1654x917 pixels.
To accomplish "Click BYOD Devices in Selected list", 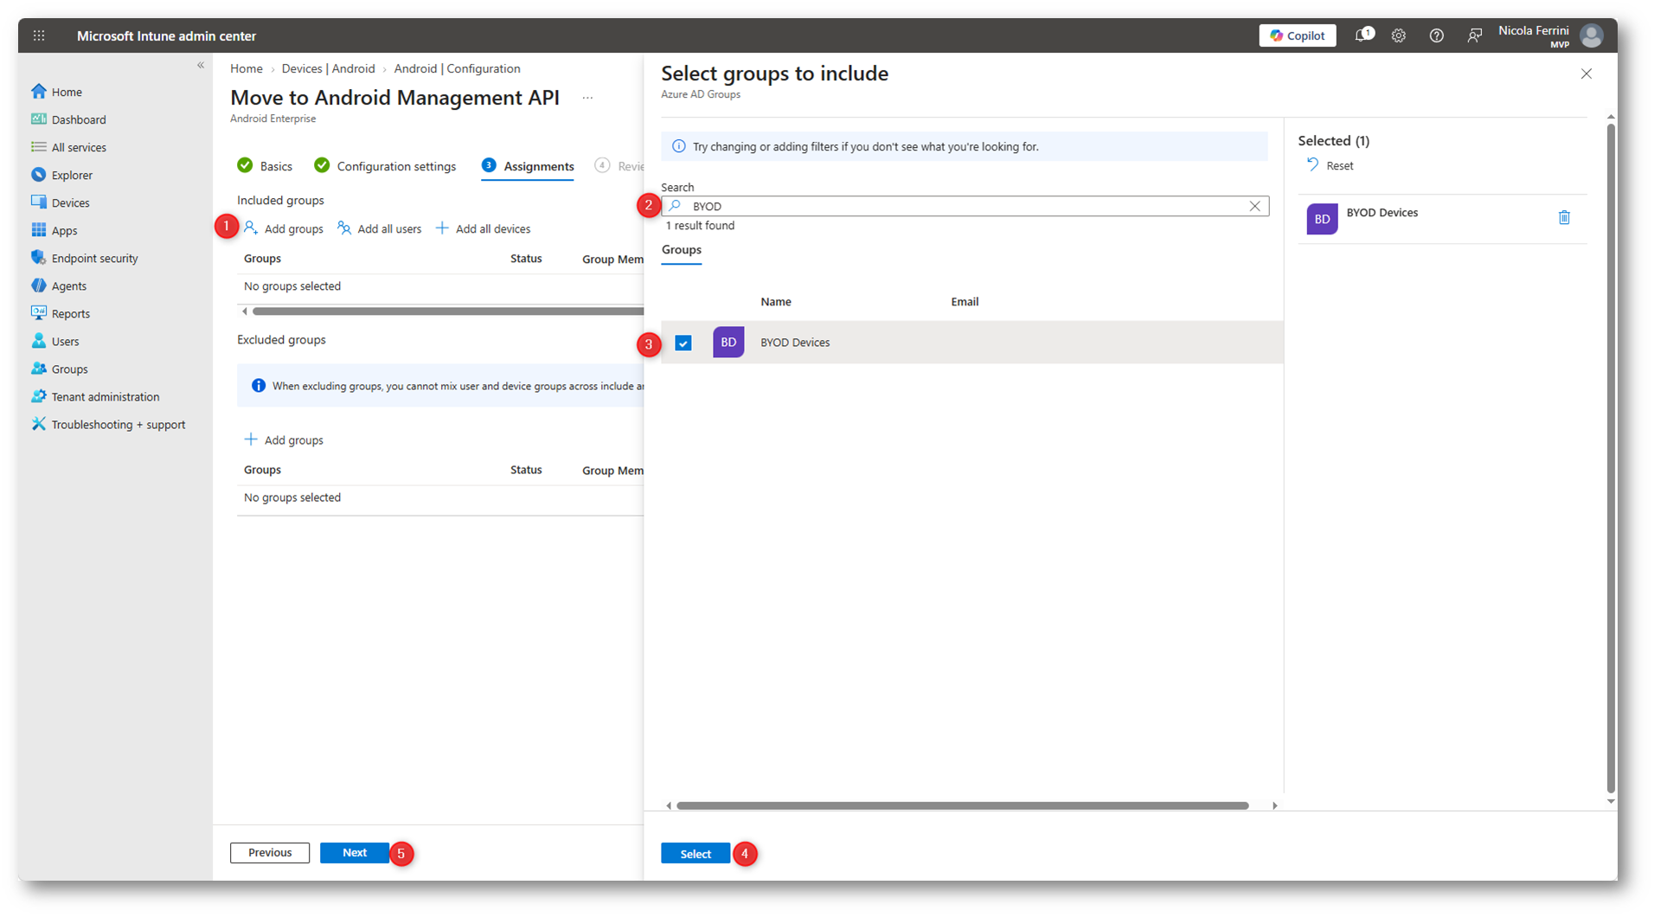I will tap(1382, 213).
